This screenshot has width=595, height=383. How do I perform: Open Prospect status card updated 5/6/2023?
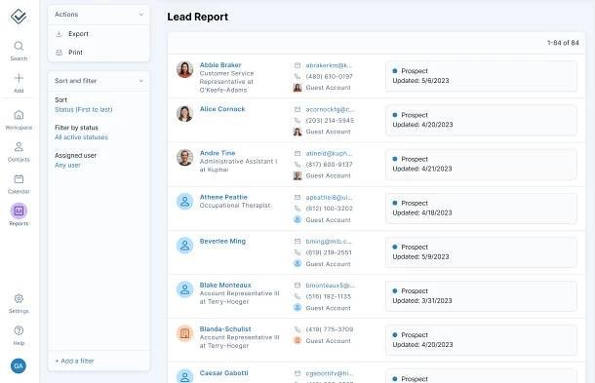point(481,76)
